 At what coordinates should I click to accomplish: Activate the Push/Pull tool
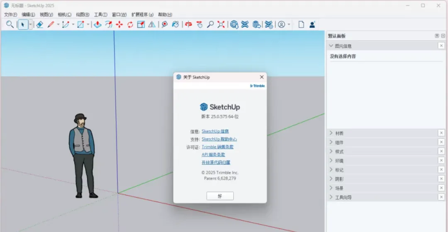(98, 24)
